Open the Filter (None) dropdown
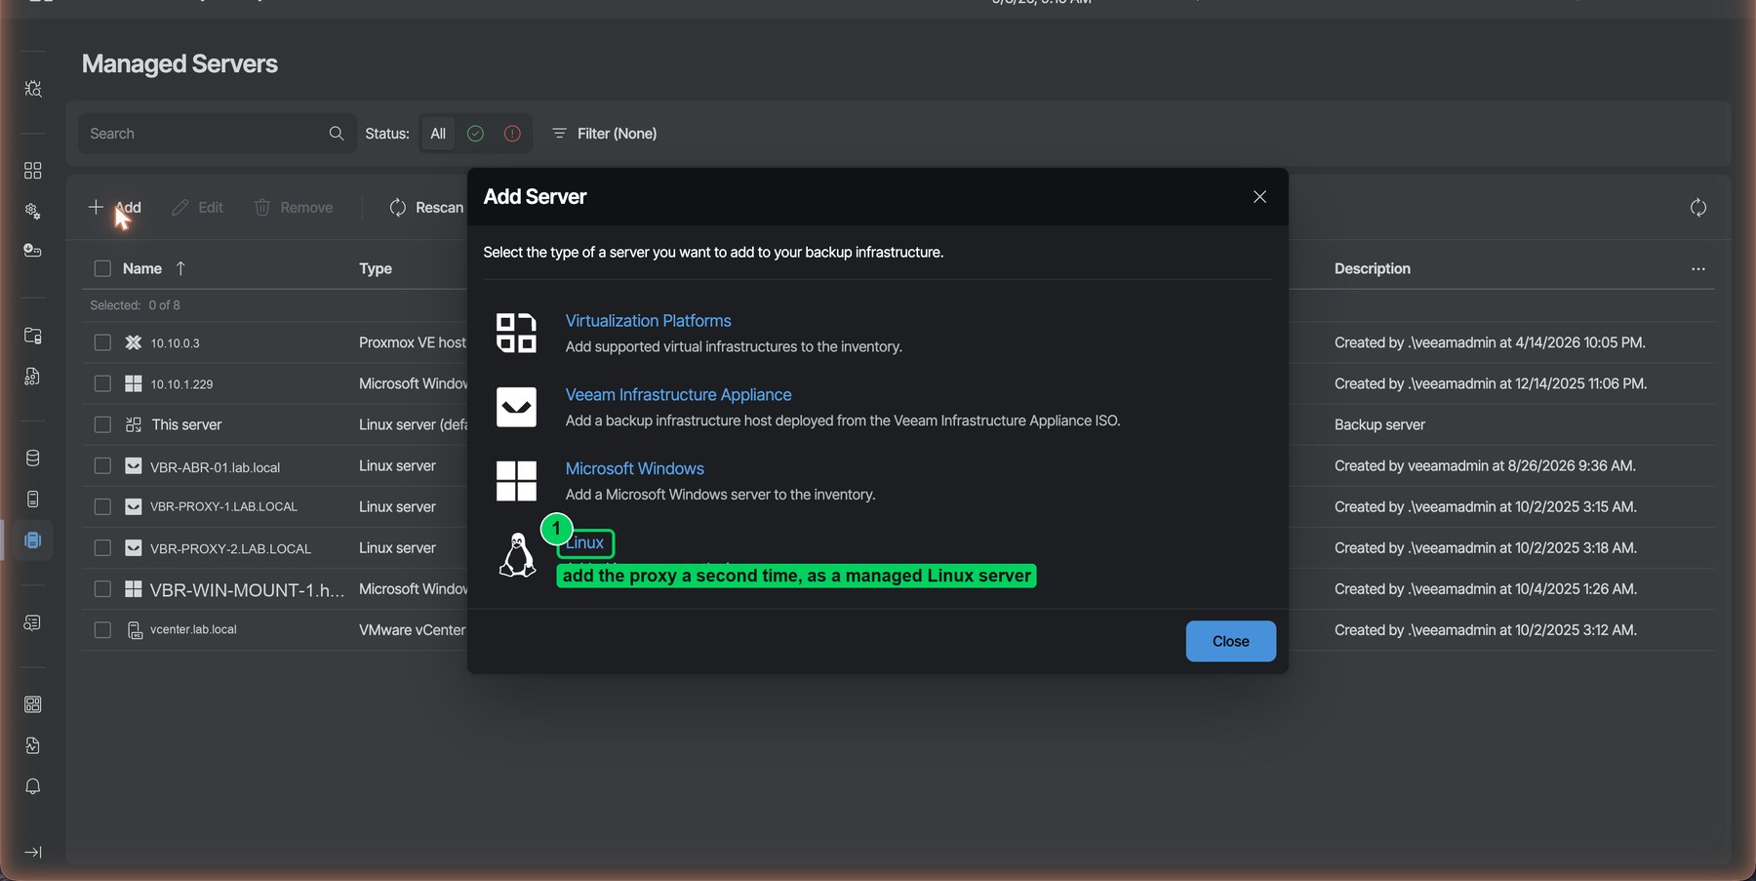 605,134
